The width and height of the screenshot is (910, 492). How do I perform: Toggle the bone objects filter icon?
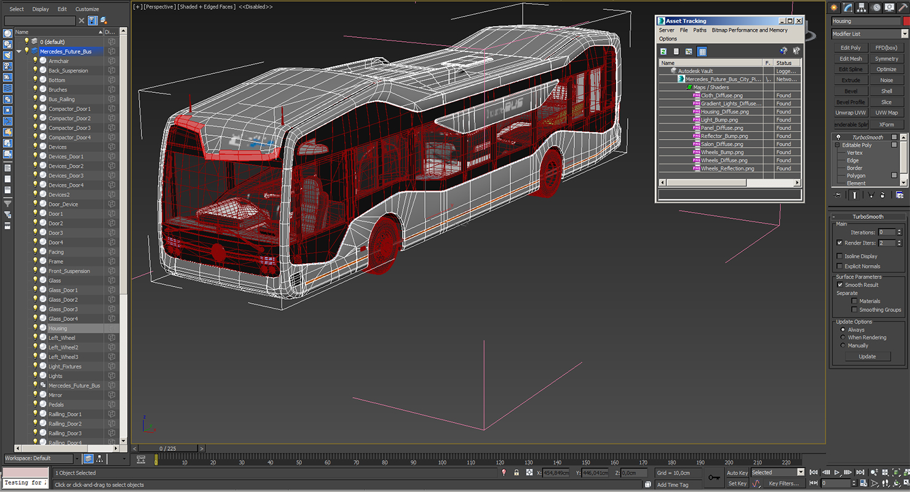8,122
